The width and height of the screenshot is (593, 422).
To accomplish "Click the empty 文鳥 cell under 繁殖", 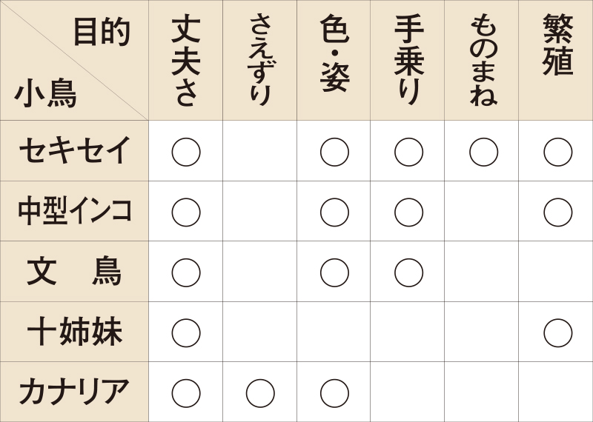I will point(556,272).
